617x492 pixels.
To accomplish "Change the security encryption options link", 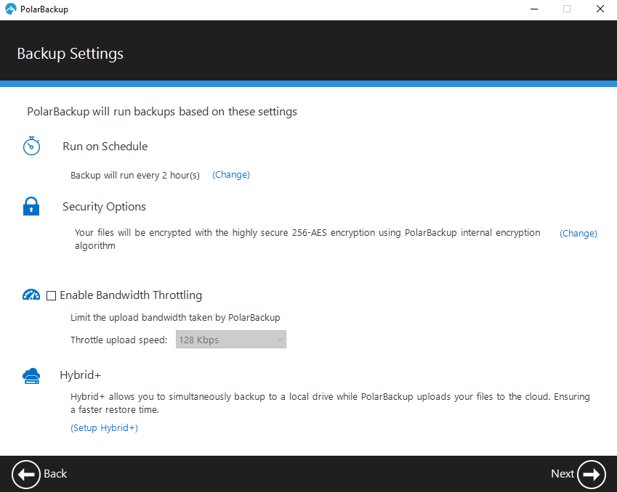I will (578, 234).
